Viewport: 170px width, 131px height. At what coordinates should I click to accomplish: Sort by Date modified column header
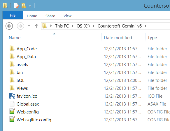[118, 38]
